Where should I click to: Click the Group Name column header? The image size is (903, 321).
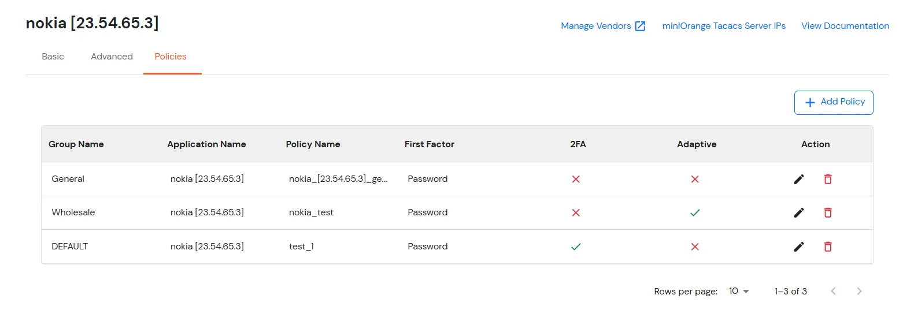tap(76, 144)
